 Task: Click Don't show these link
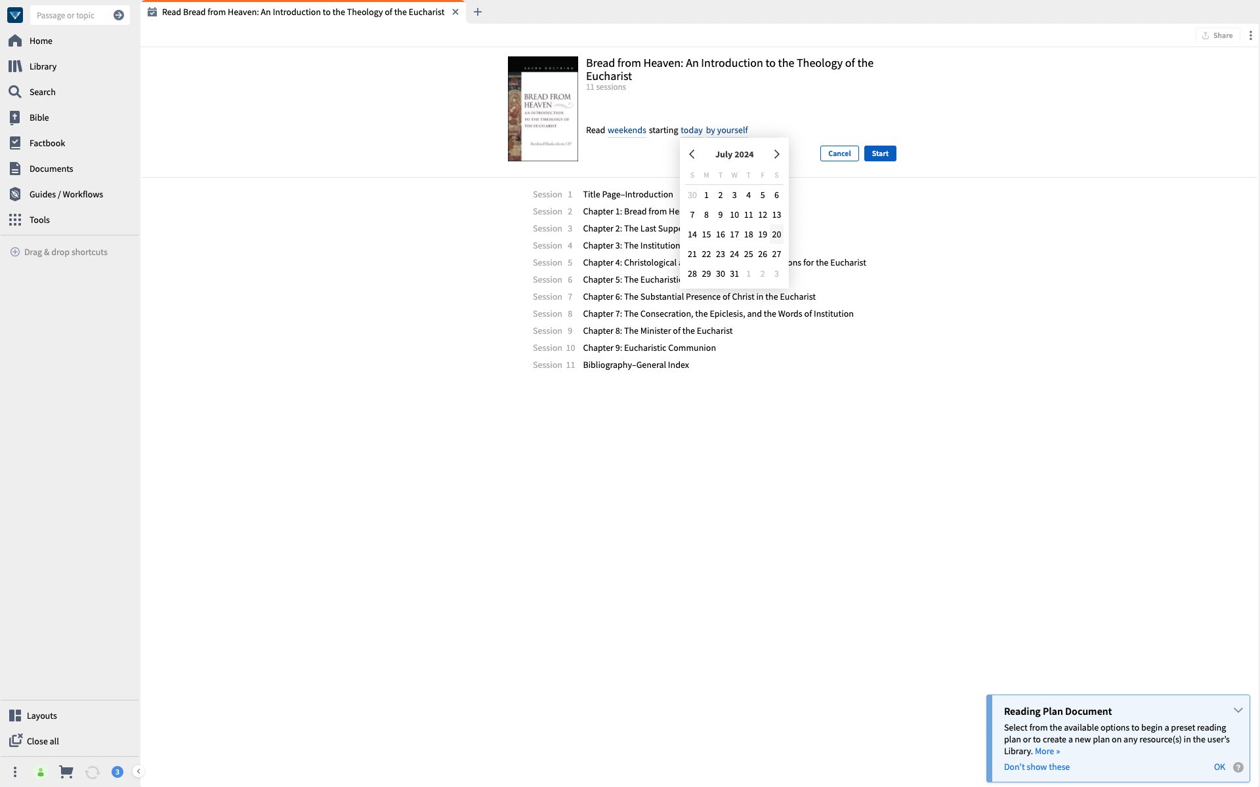tap(1037, 767)
